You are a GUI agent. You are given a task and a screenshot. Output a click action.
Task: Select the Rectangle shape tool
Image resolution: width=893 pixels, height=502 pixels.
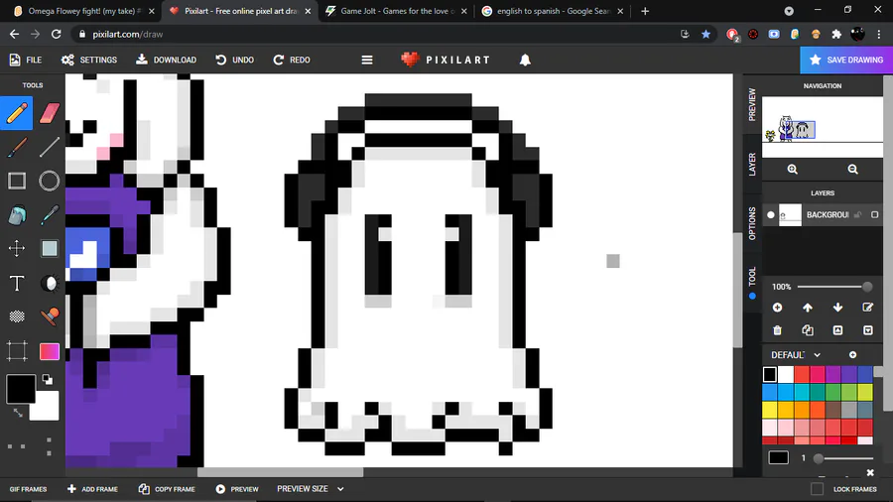coord(17,181)
